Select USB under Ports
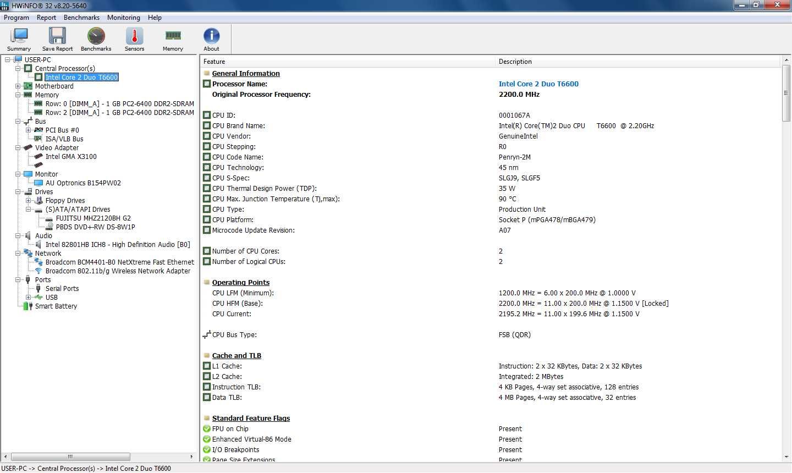792x473 pixels. click(x=51, y=297)
